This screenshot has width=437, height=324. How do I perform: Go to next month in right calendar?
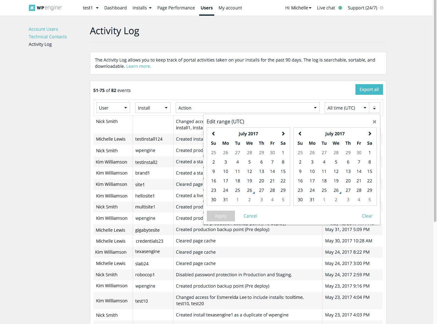[370, 134]
